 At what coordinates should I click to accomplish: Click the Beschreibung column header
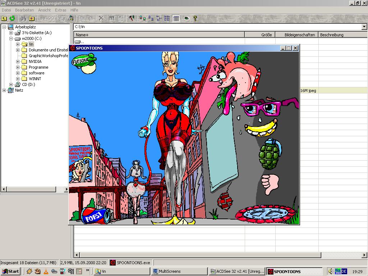pyautogui.click(x=343, y=35)
